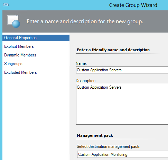Click 'Custom Application Monitoring' combo text

[103, 154]
